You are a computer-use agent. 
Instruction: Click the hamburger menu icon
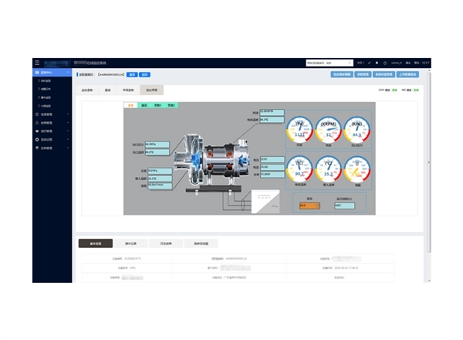[36, 63]
